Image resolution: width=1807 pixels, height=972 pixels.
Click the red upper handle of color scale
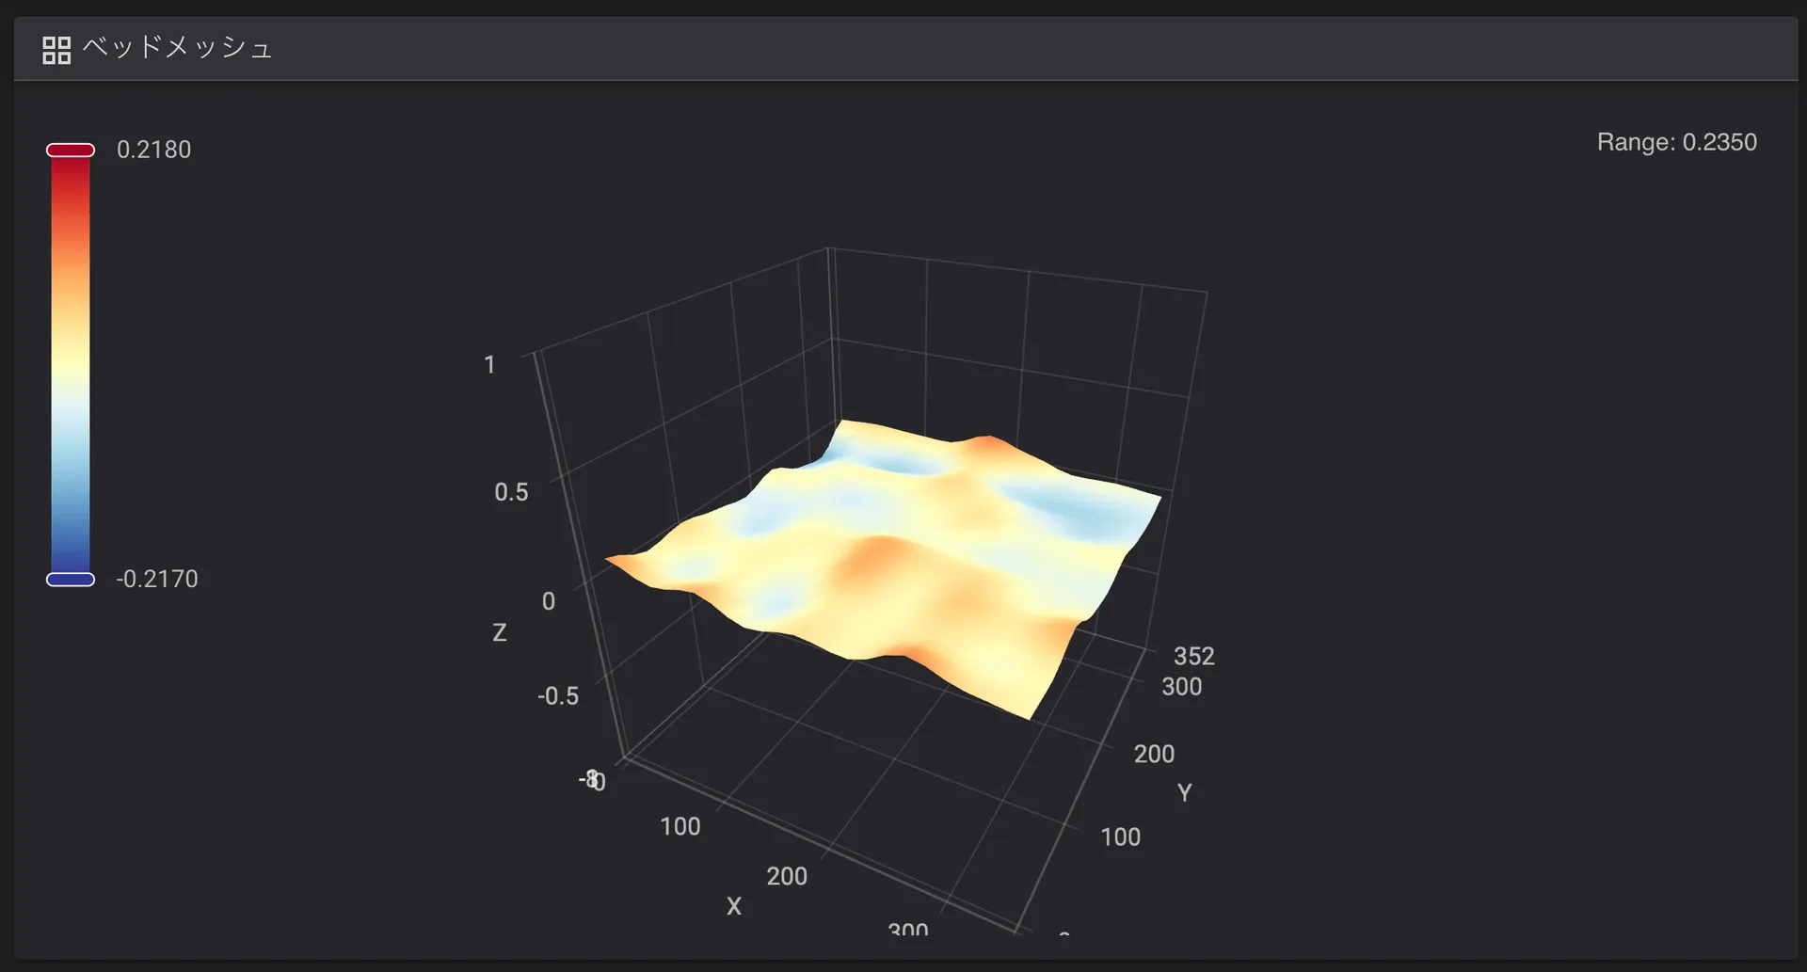click(71, 151)
